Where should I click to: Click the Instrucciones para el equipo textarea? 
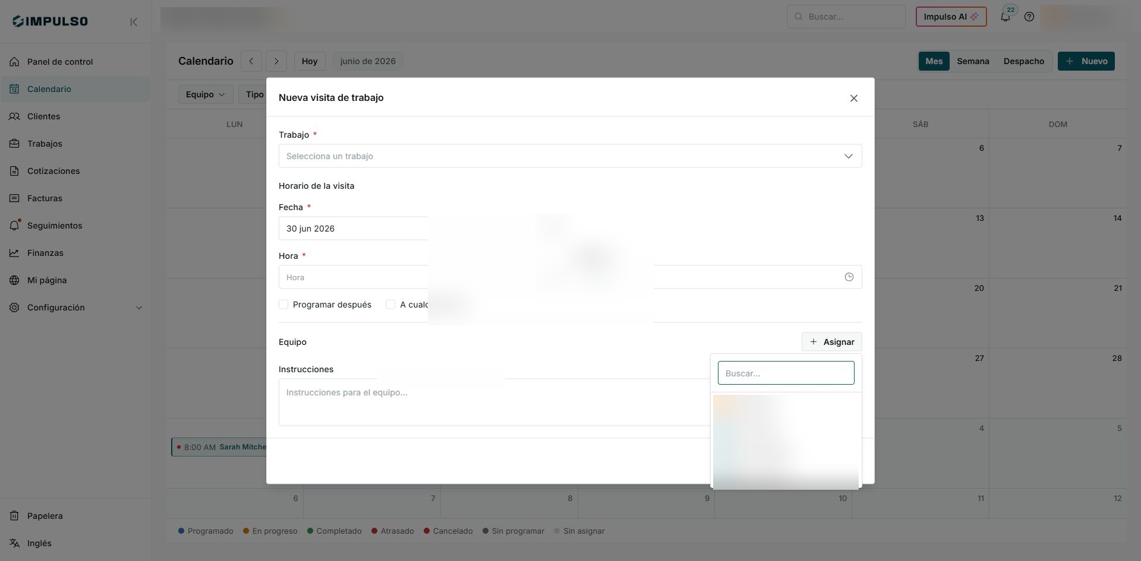(494, 402)
